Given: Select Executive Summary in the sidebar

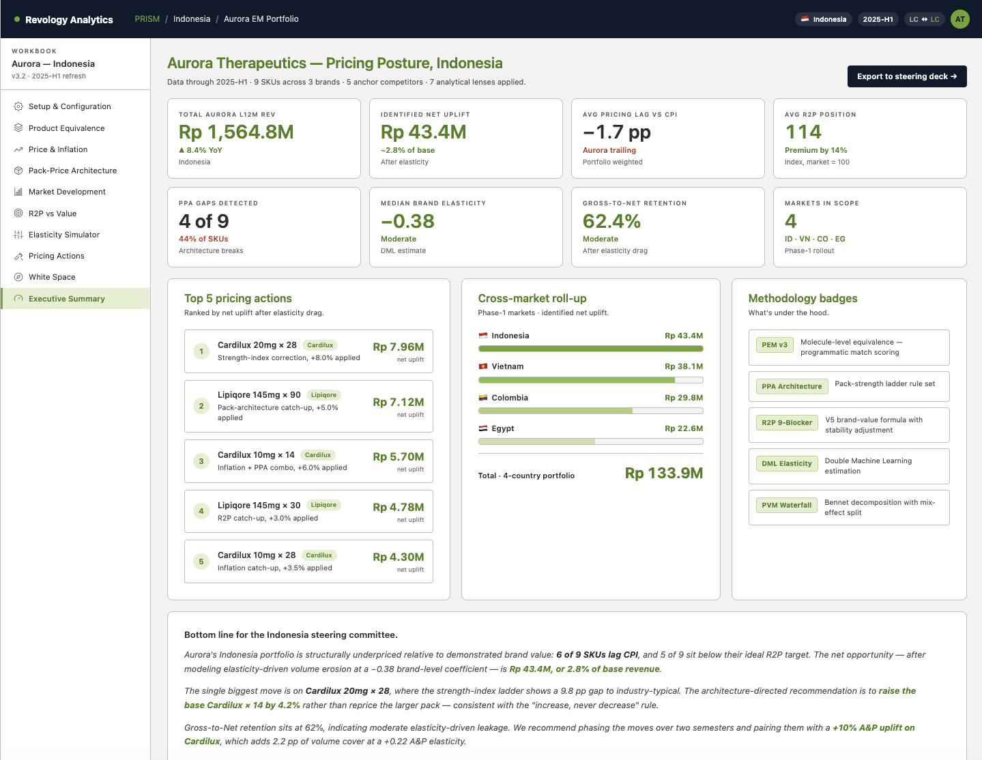Looking at the screenshot, I should point(76,298).
